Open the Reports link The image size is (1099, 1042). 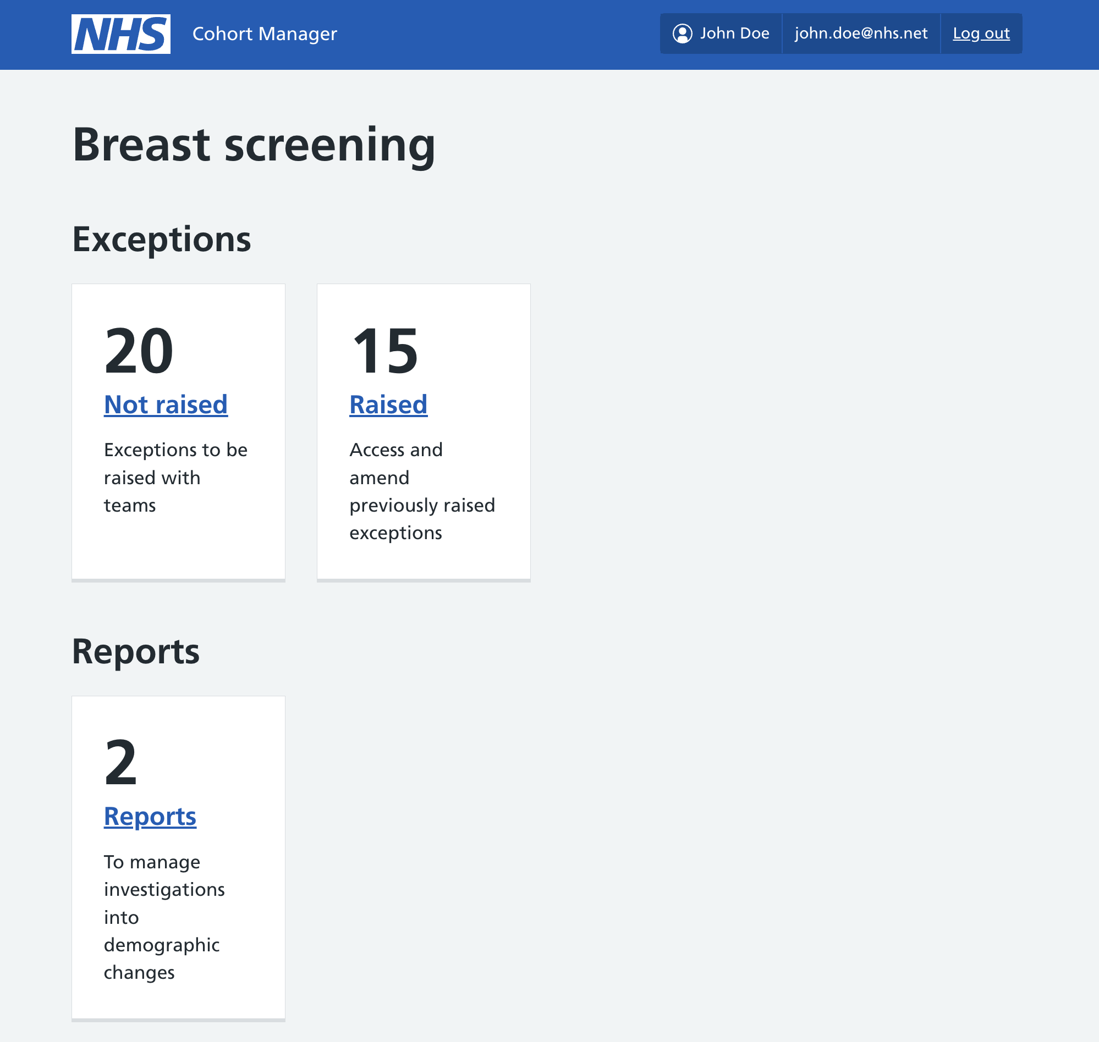(x=150, y=816)
